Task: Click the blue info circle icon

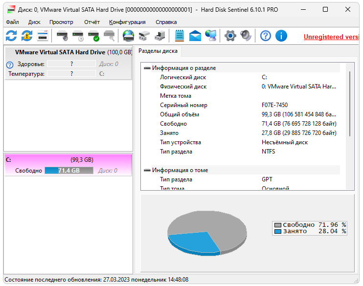Action: coord(281,36)
